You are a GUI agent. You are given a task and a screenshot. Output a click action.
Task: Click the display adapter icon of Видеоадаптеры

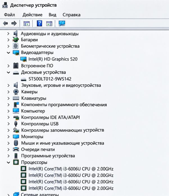[16, 53]
